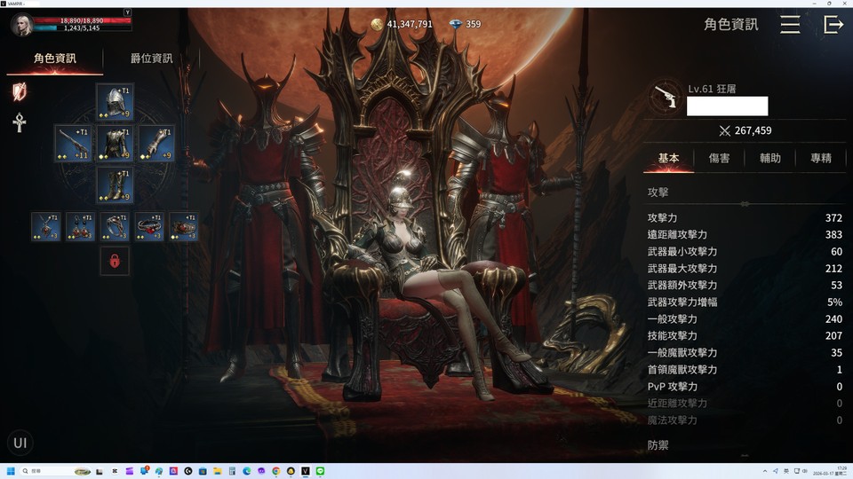Screen dimensions: 853x479
Task: Open the ankh side panel icon
Action: (19, 123)
